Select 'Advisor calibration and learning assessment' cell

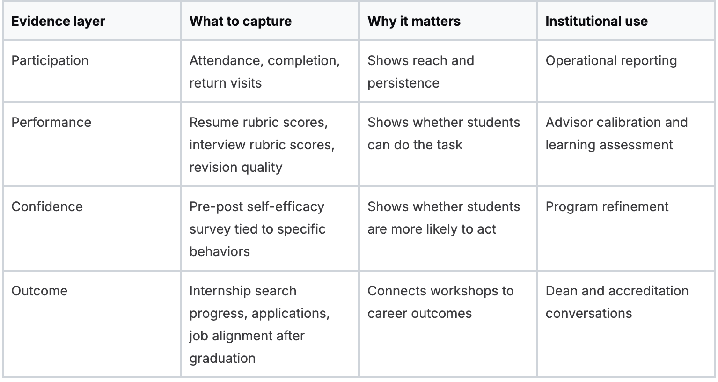pyautogui.click(x=616, y=133)
